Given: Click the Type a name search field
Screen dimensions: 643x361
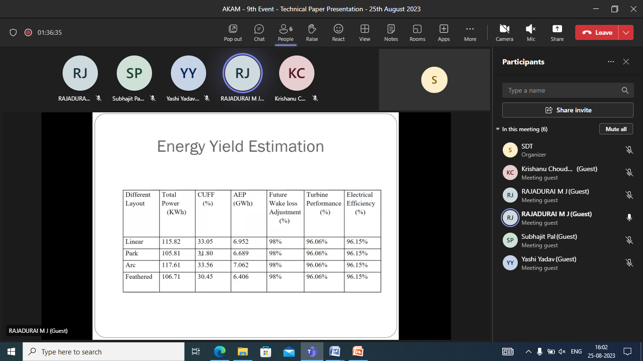Looking at the screenshot, I should coord(563,90).
